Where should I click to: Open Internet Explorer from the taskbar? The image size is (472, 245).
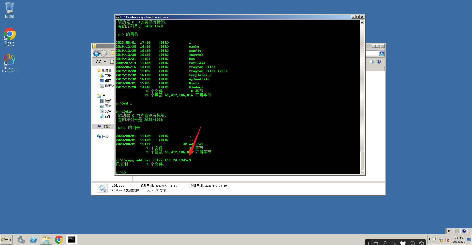pos(34,239)
